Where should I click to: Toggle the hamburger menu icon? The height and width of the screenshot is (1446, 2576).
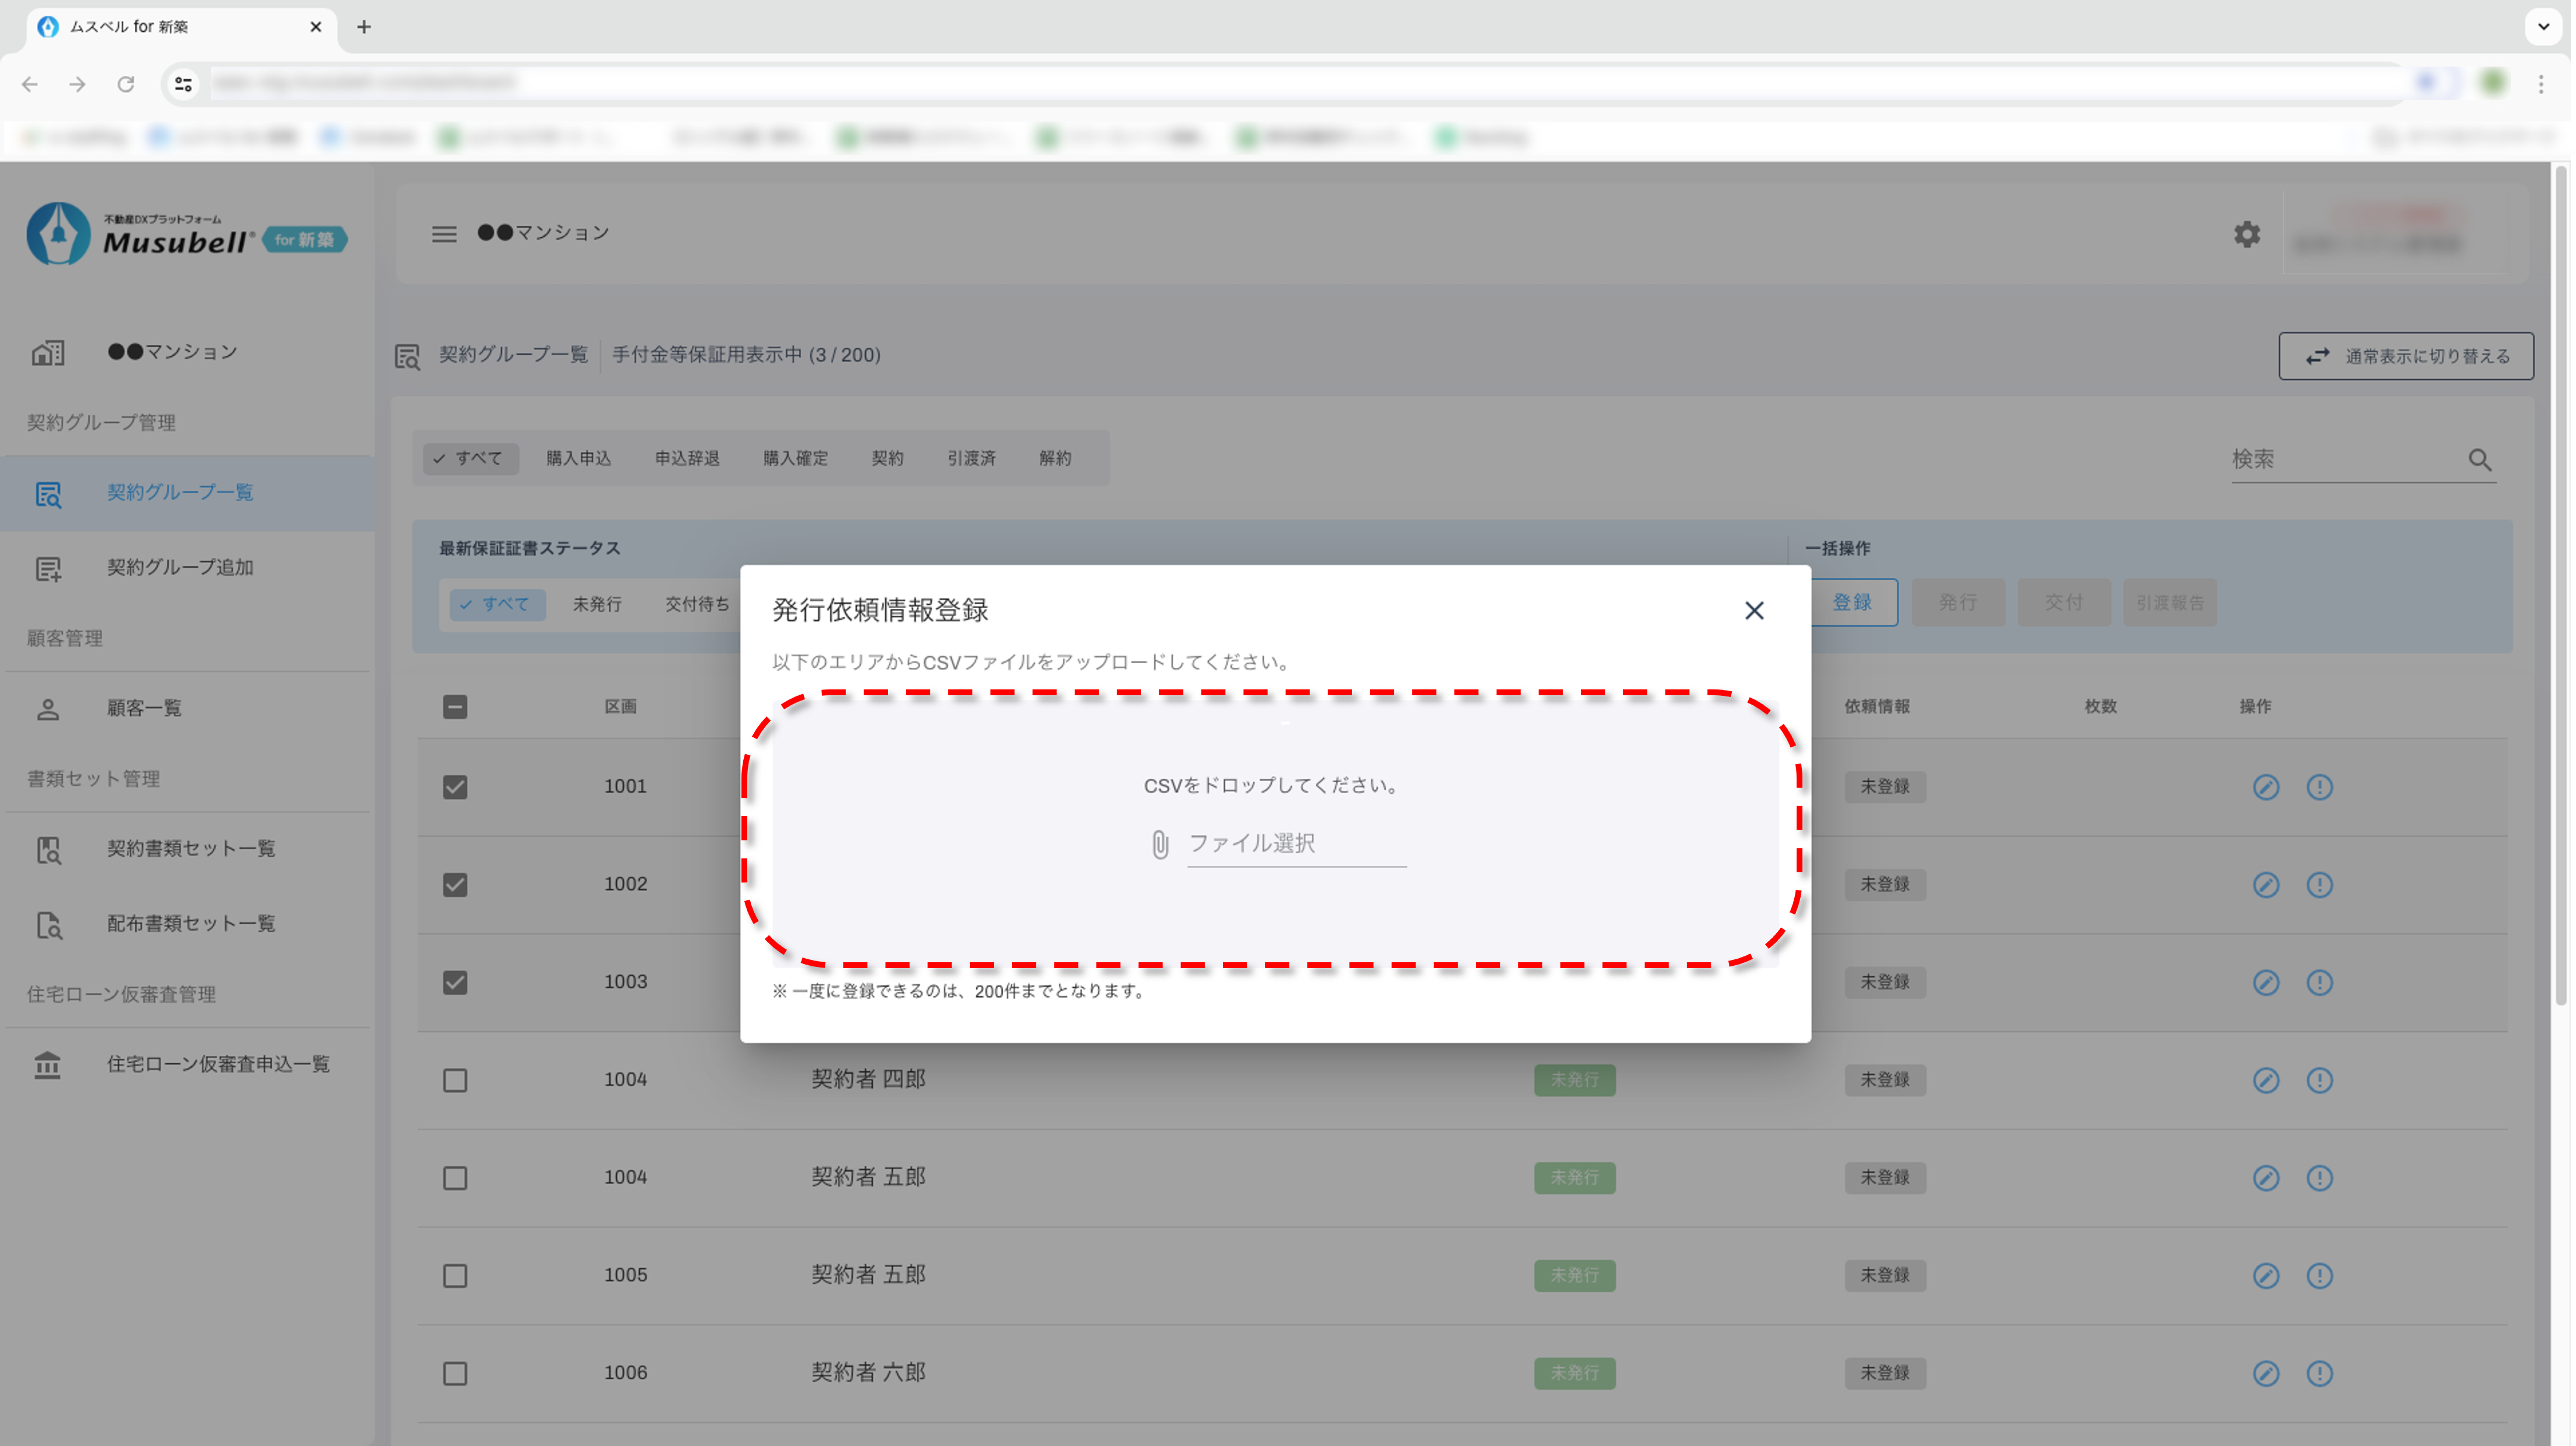point(444,234)
